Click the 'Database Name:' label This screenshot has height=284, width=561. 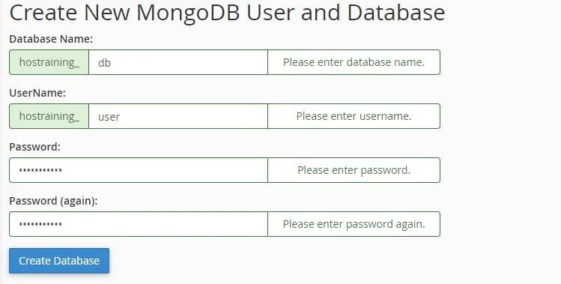pyautogui.click(x=51, y=39)
